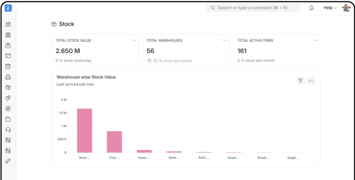Image resolution: width=355 pixels, height=180 pixels.
Task: Open the folder icon in the sidebar
Action: coord(8,119)
